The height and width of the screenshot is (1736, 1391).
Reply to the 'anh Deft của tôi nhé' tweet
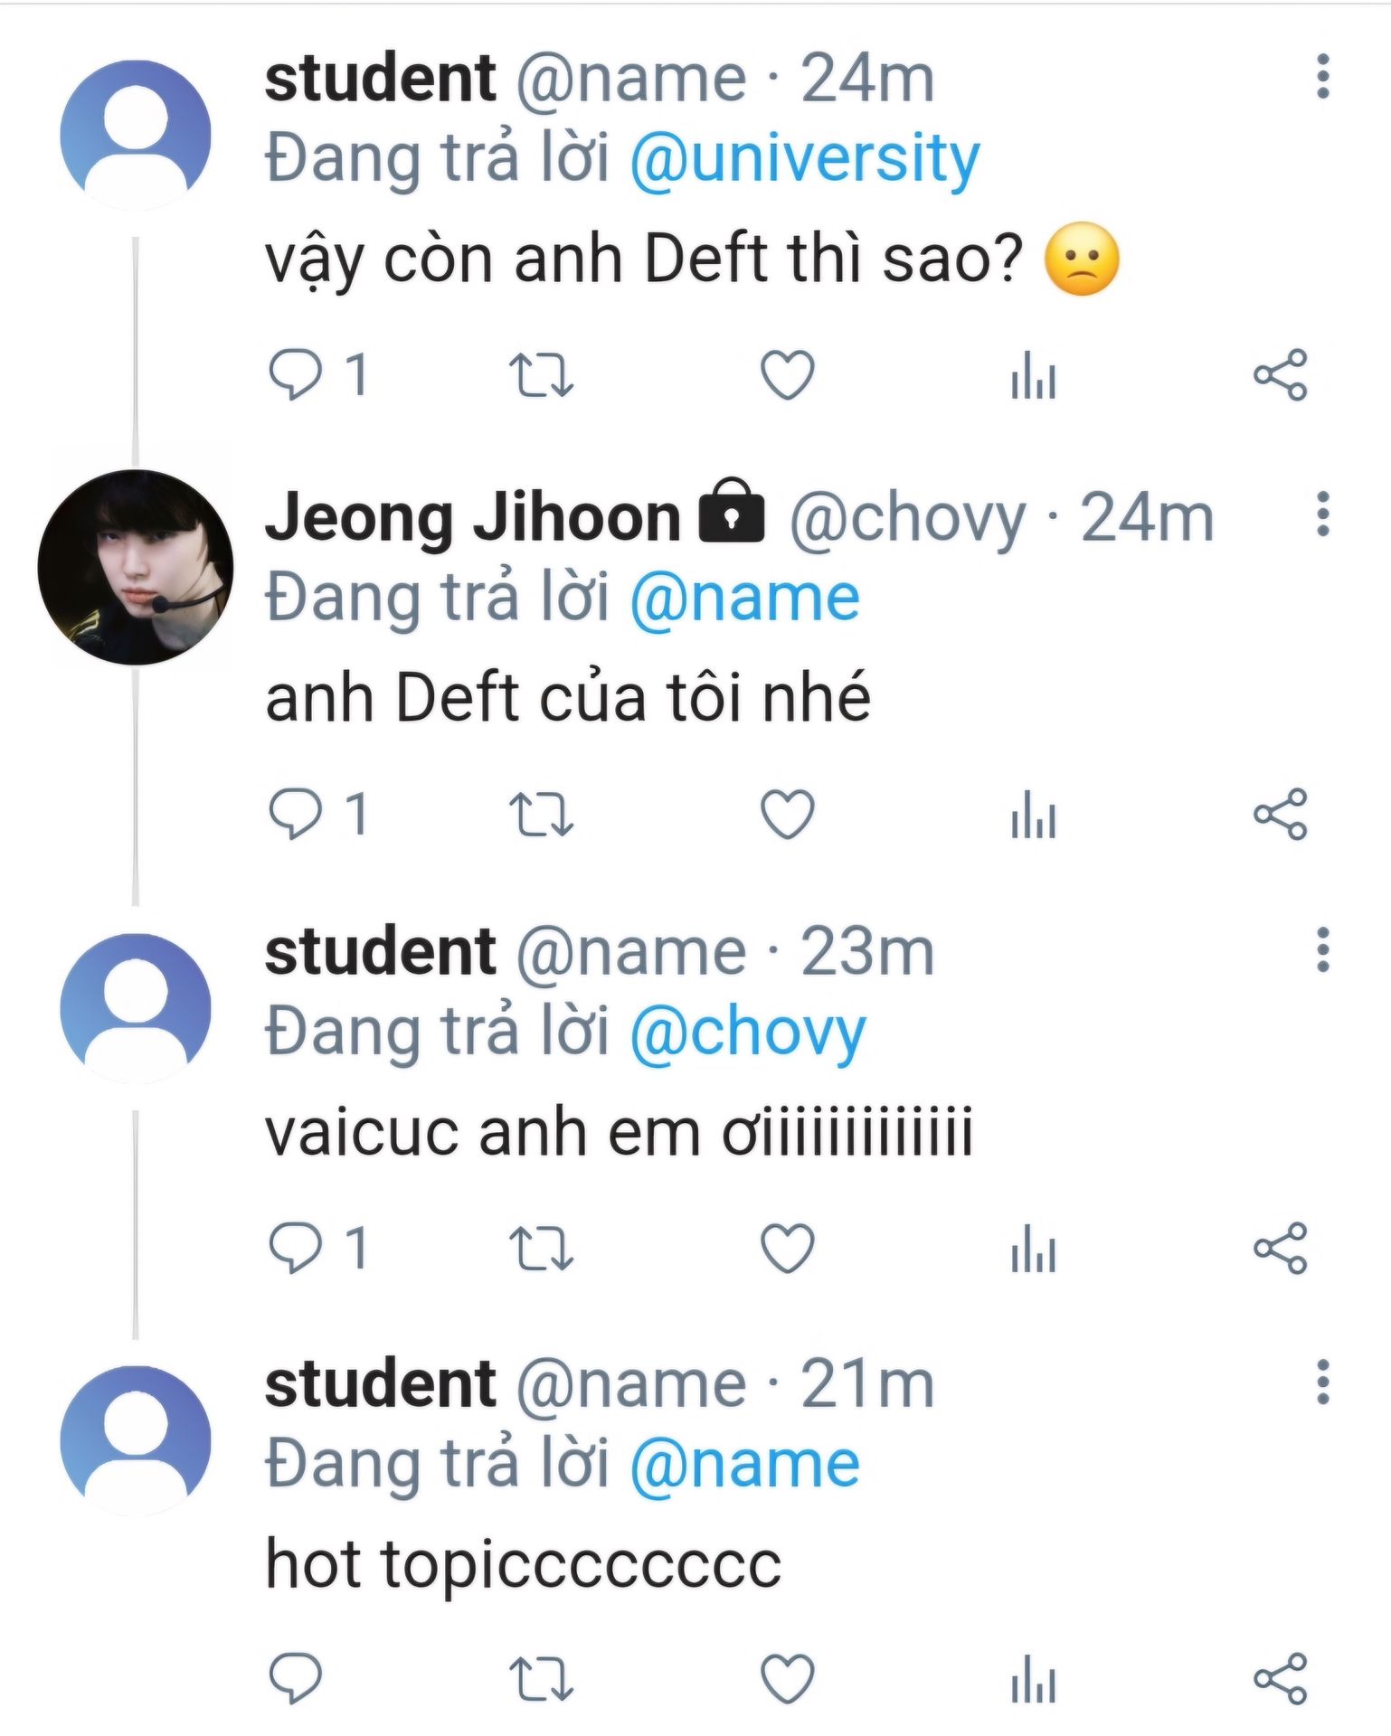pyautogui.click(x=295, y=814)
